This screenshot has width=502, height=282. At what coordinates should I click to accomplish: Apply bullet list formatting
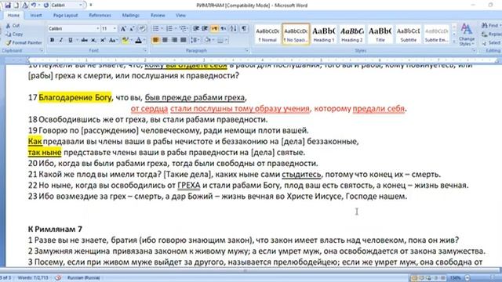[x=156, y=29]
